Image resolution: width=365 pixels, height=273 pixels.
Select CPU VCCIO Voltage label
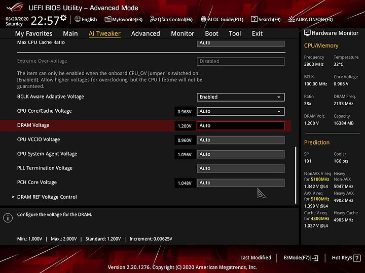39,140
